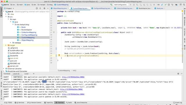
Task: Open the Add Configuration dropdown
Action: 121,5
